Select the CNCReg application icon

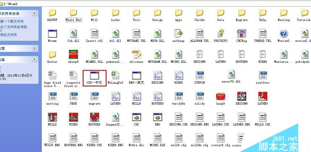point(242,33)
